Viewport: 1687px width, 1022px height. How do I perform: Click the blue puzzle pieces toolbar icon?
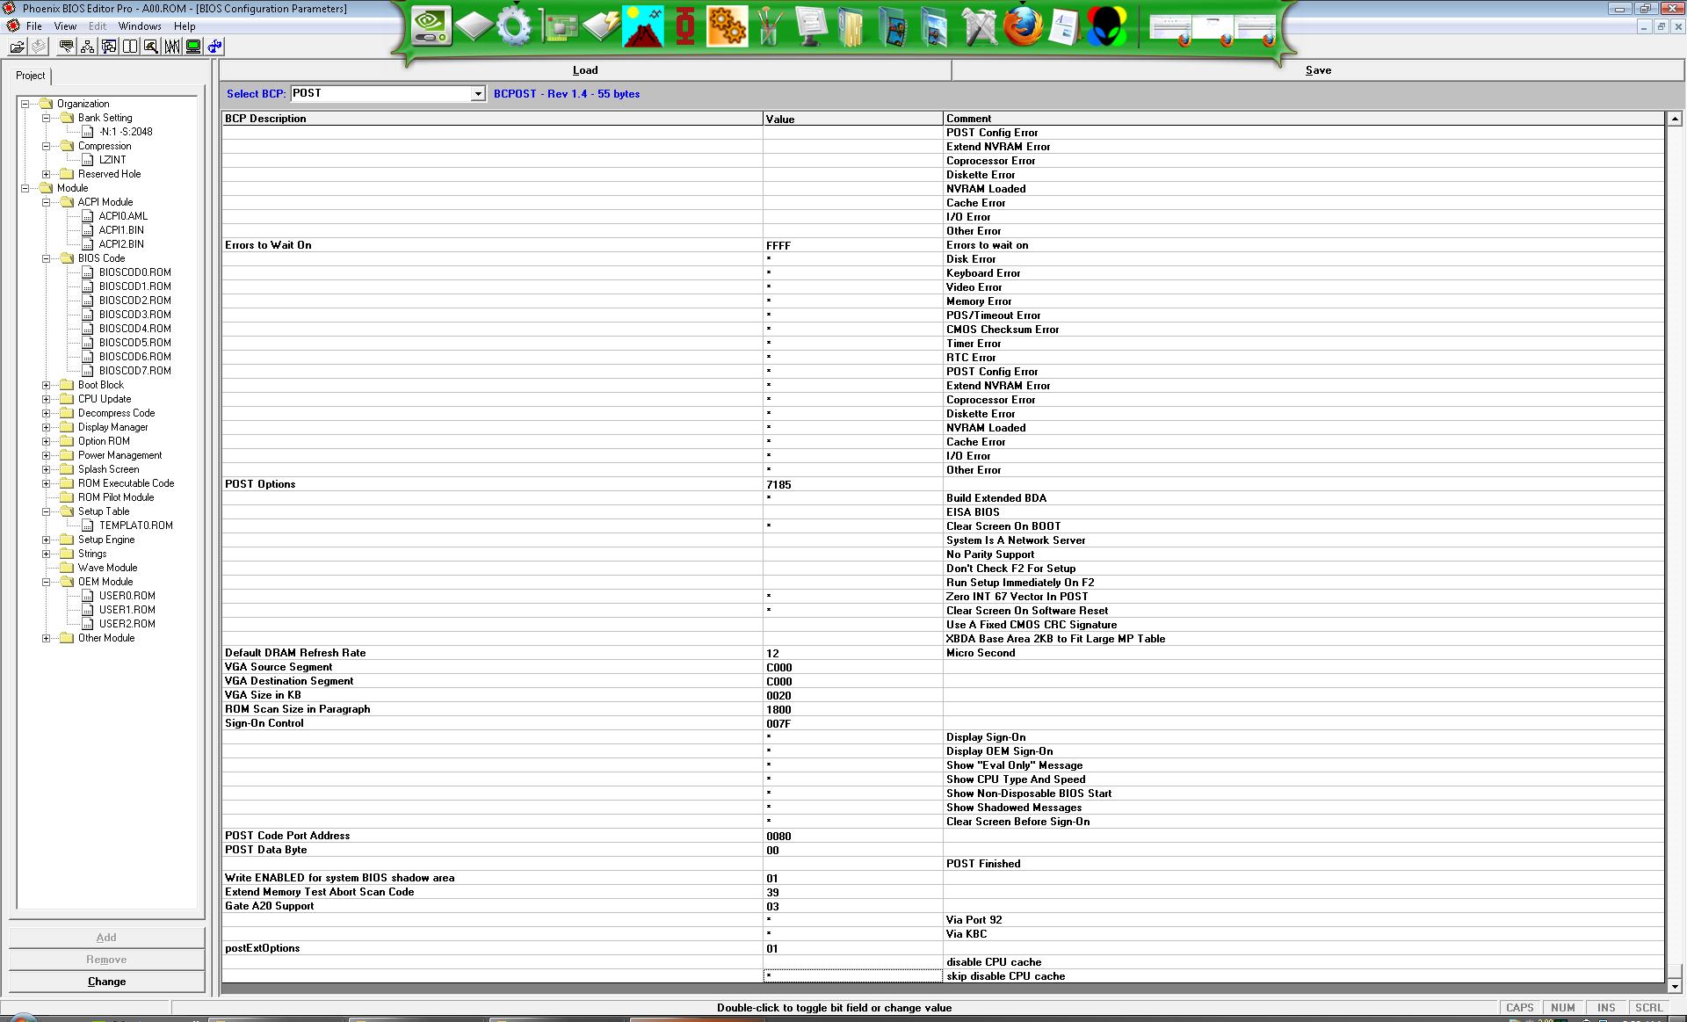click(214, 47)
